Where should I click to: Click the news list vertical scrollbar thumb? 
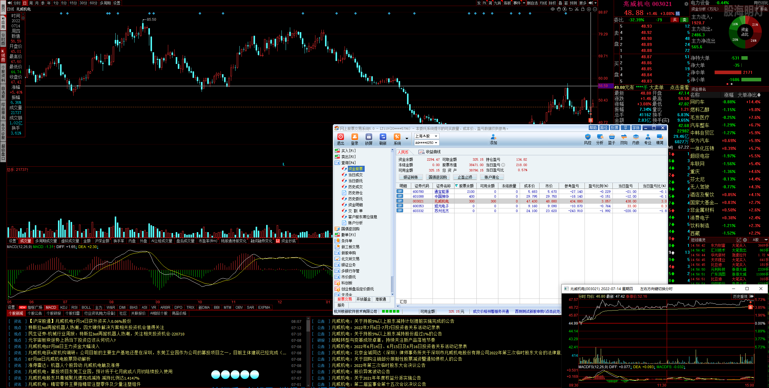click(308, 326)
